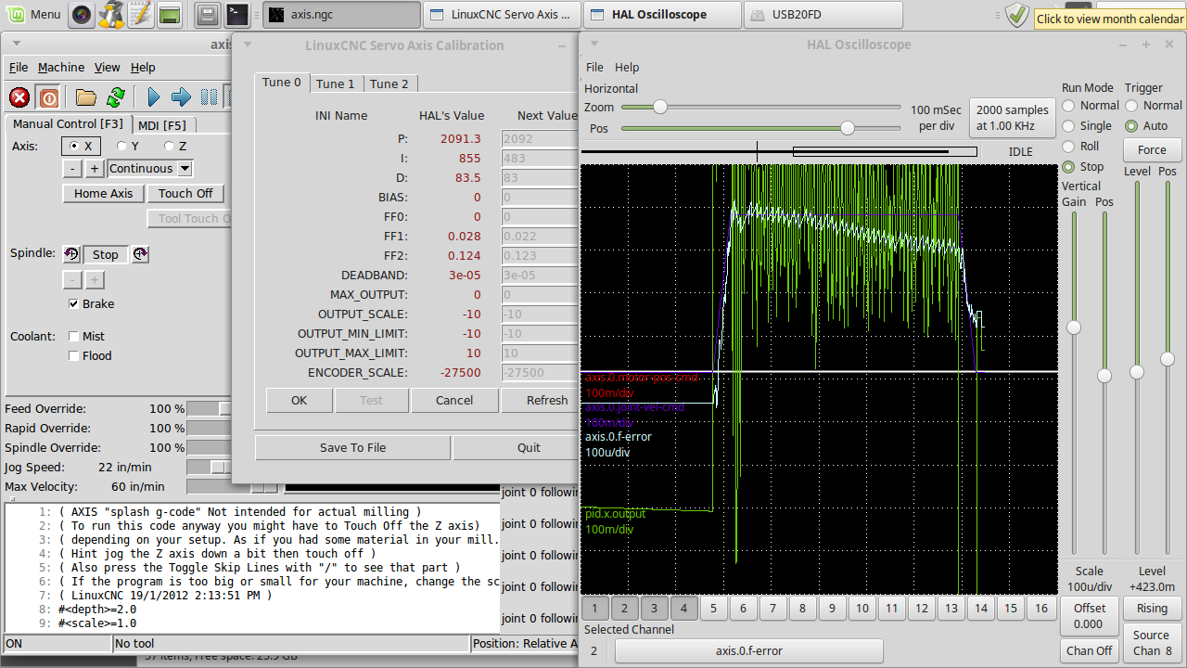Image resolution: width=1187 pixels, height=668 pixels.
Task: Click Touch Off button
Action: point(185,193)
